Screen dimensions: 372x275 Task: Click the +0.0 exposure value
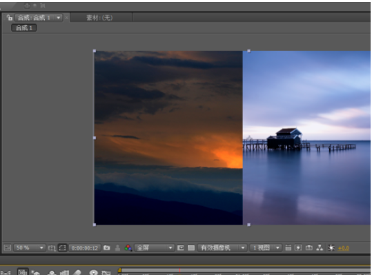click(344, 248)
